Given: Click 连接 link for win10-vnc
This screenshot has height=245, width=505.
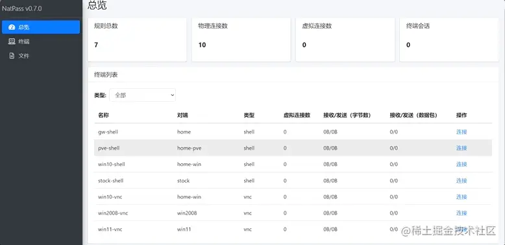Looking at the screenshot, I should 462,197.
